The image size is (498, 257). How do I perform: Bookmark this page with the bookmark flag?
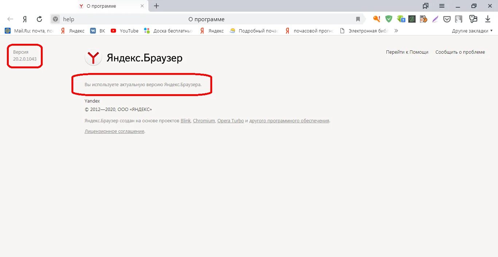click(358, 19)
